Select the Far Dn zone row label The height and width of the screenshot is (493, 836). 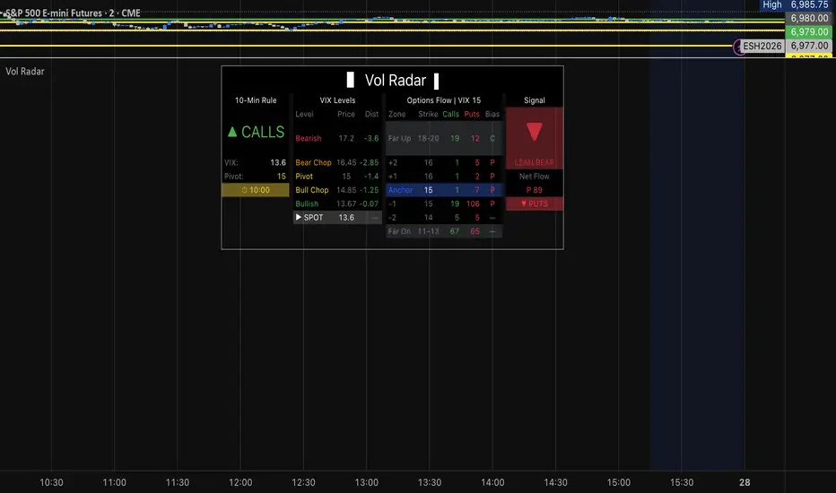click(399, 231)
